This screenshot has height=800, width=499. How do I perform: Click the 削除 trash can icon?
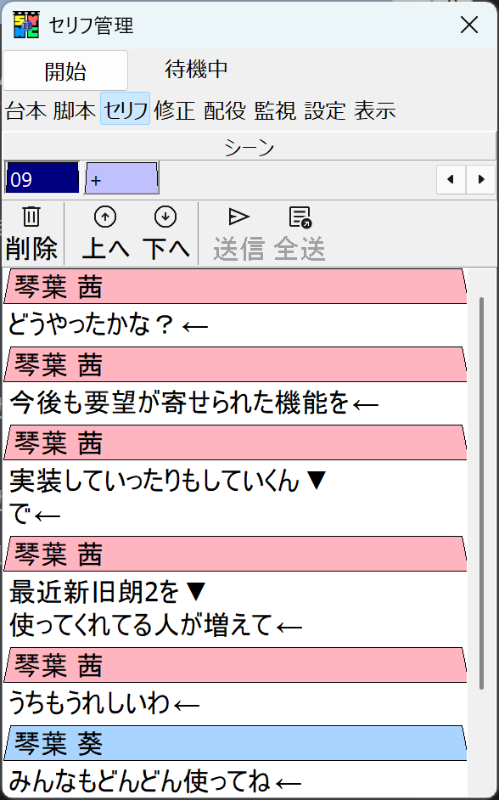(x=31, y=217)
